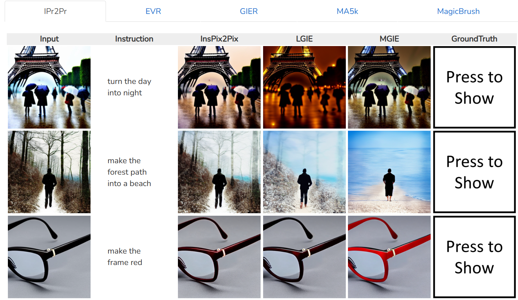The width and height of the screenshot is (518, 300).
Task: Show ground truth for the beach row
Action: tap(474, 172)
